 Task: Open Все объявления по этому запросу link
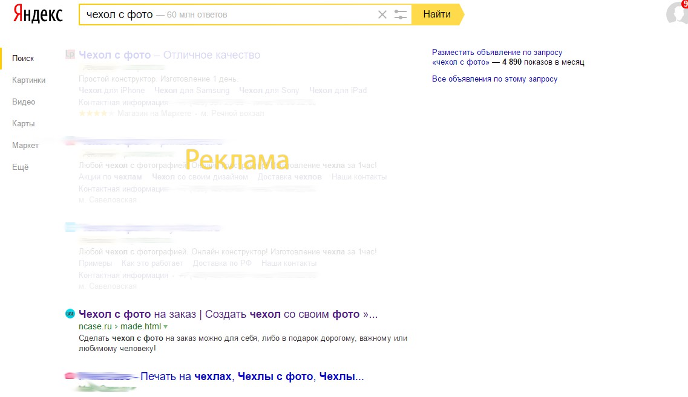pyautogui.click(x=494, y=79)
